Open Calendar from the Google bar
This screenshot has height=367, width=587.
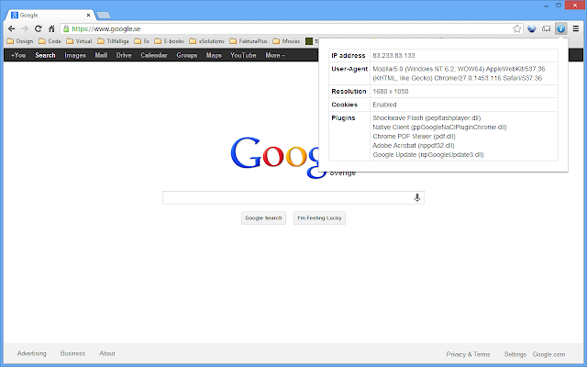(x=154, y=55)
